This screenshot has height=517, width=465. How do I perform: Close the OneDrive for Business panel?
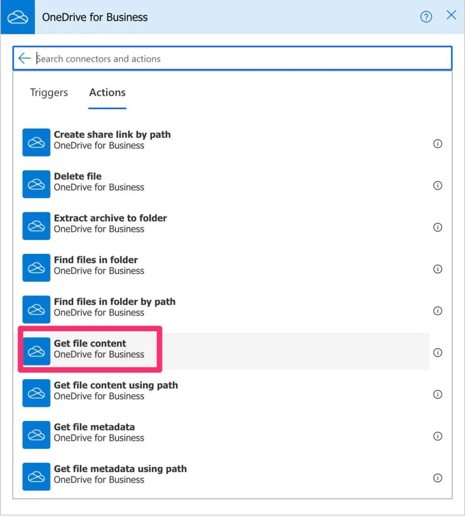point(451,15)
